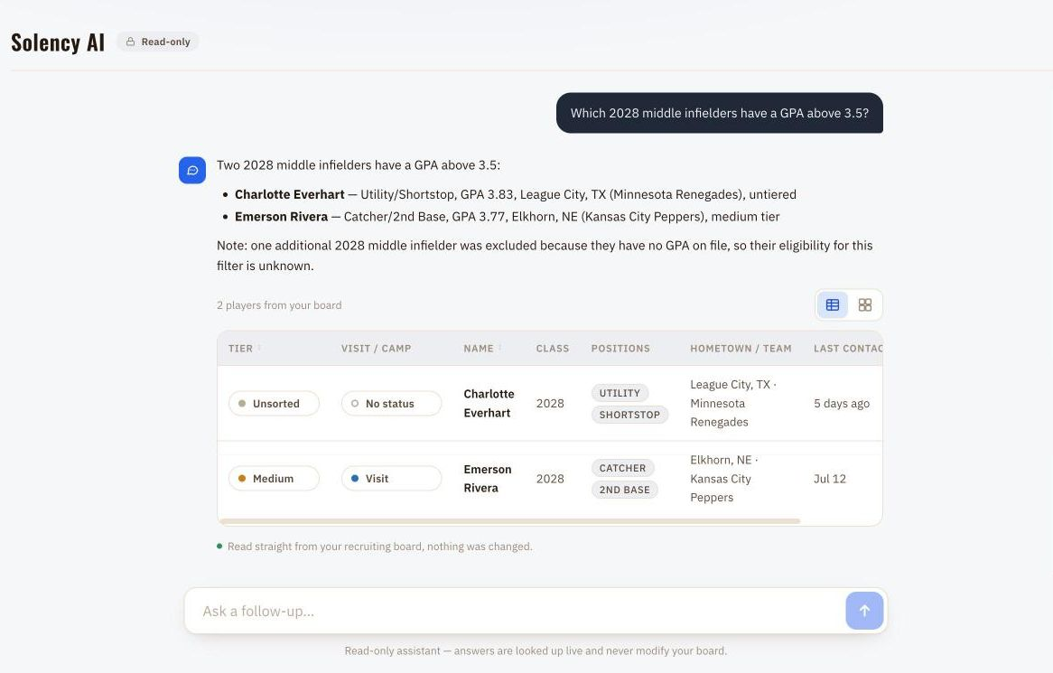Click the VISIT / CAMP column header
The width and height of the screenshot is (1053, 673).
[376, 349]
